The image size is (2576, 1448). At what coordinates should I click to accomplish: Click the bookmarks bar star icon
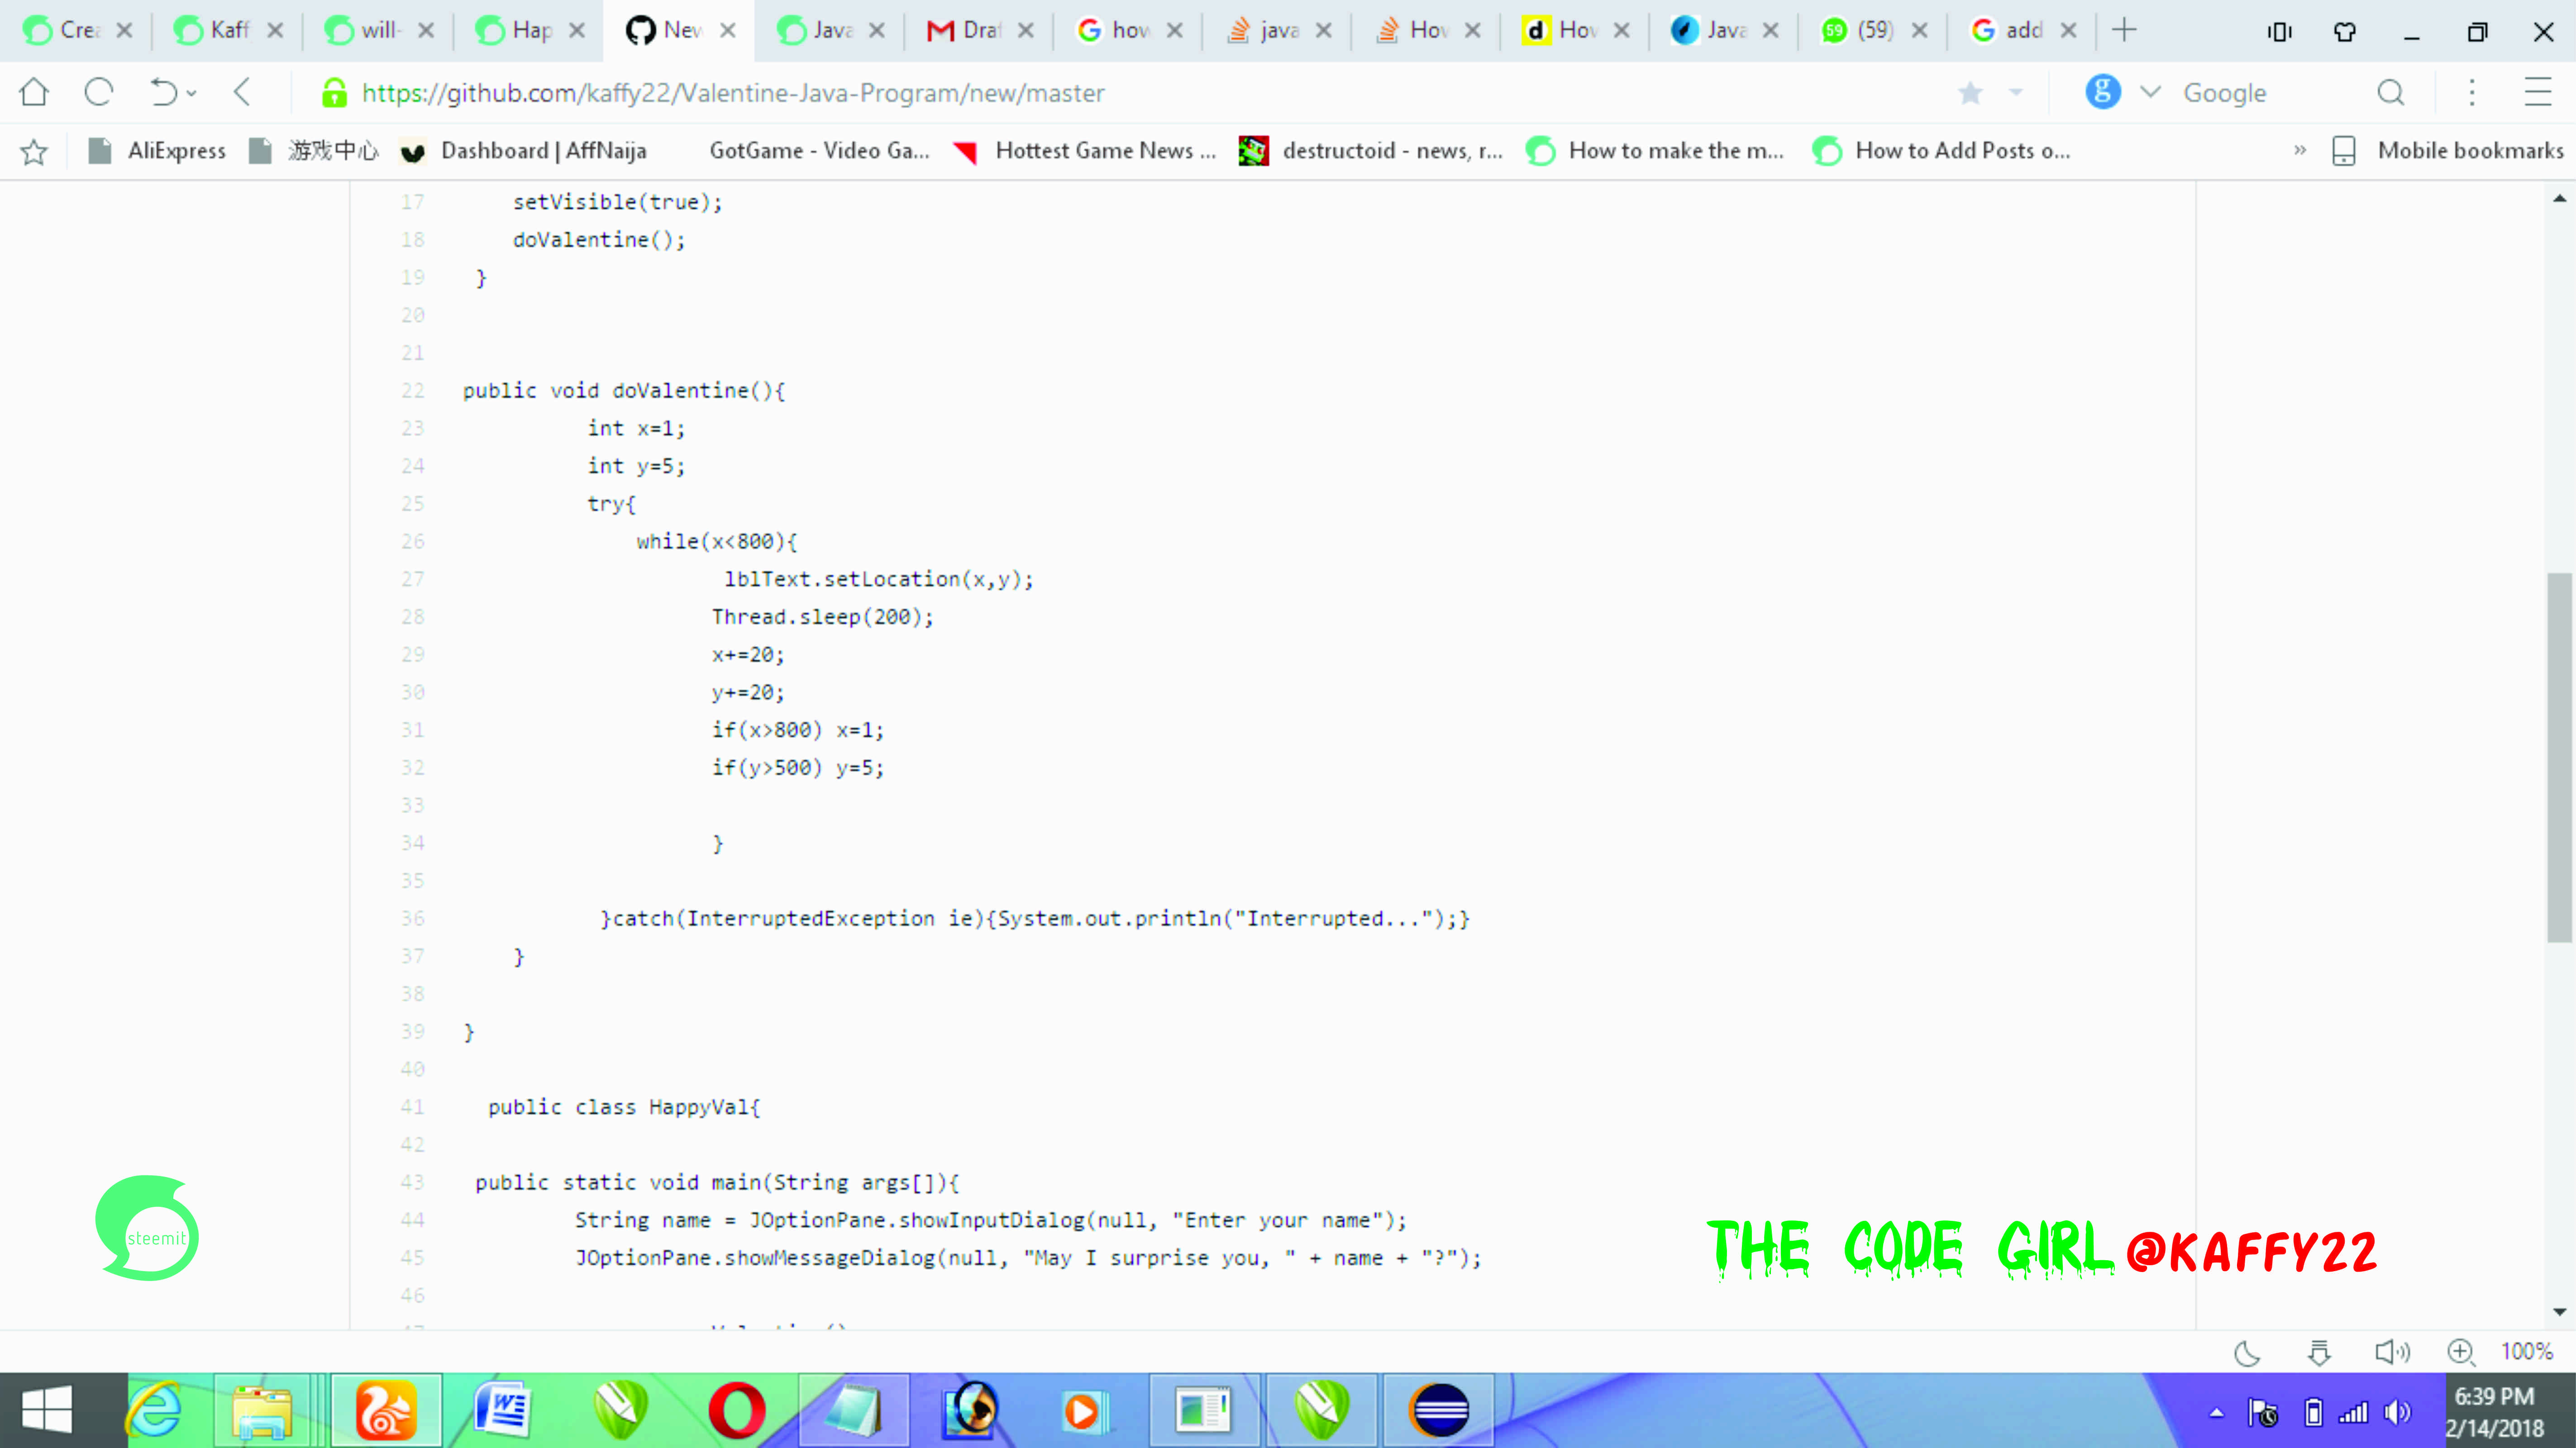pyautogui.click(x=34, y=151)
